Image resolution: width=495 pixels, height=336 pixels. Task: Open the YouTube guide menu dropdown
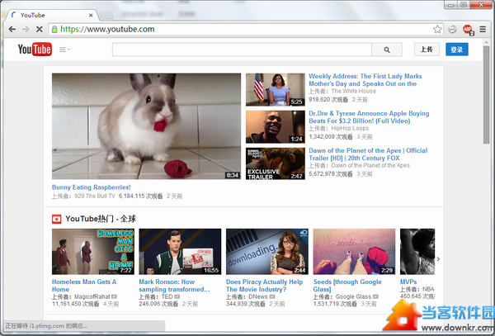64,50
